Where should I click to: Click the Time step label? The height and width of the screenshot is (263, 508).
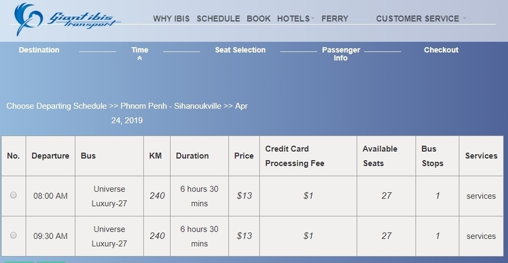click(139, 50)
